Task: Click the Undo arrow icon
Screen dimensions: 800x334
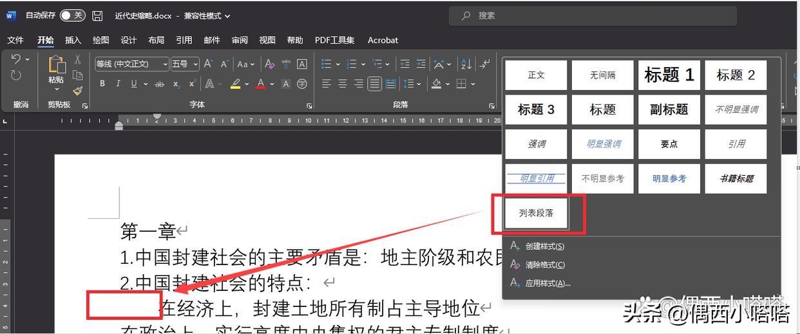Action: pos(16,59)
